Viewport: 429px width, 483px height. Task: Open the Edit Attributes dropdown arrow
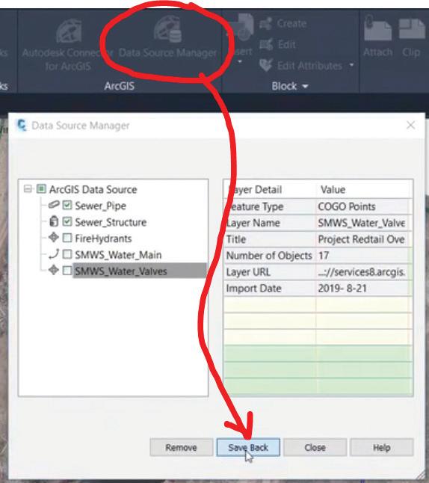[351, 65]
